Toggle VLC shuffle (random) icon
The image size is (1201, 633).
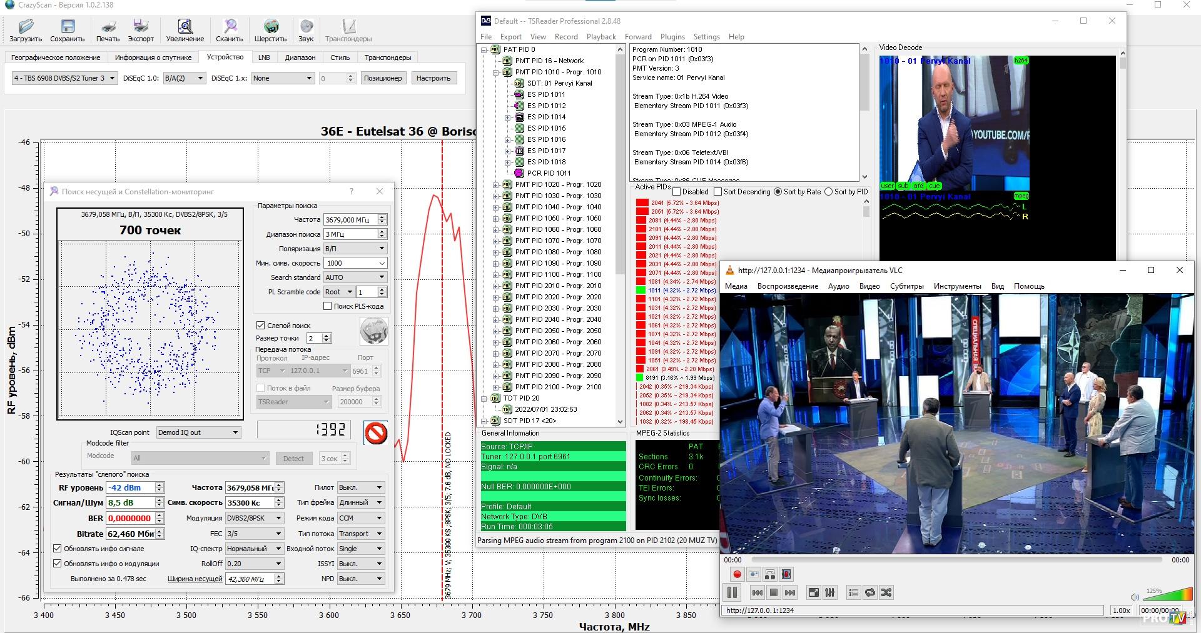tap(886, 592)
